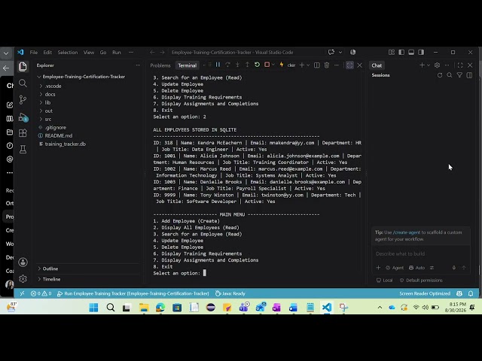
Task: Maximize the Chat panel
Action: point(460,65)
